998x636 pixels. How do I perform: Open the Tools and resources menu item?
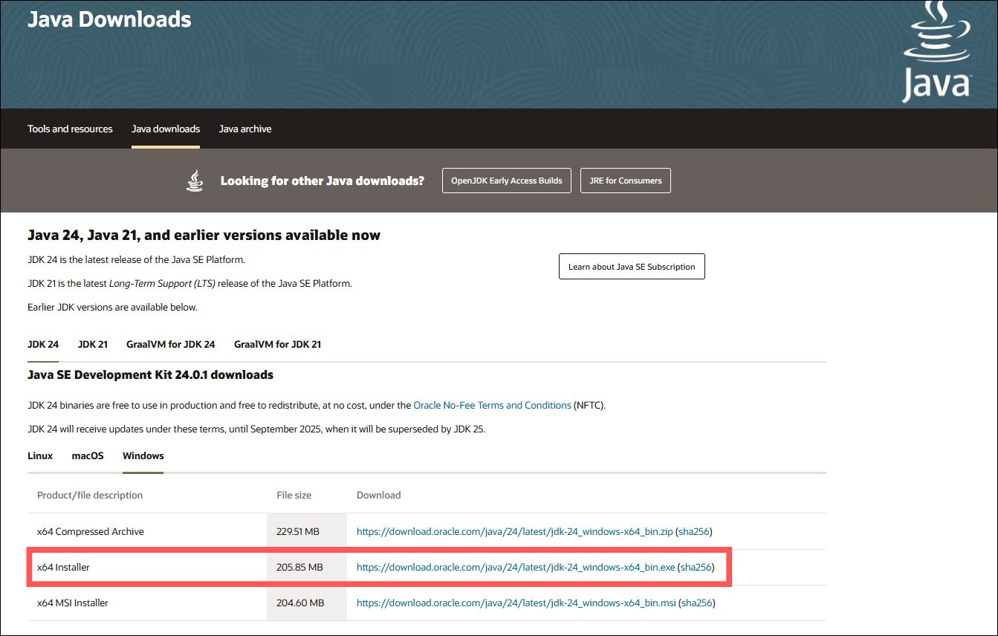click(x=70, y=129)
